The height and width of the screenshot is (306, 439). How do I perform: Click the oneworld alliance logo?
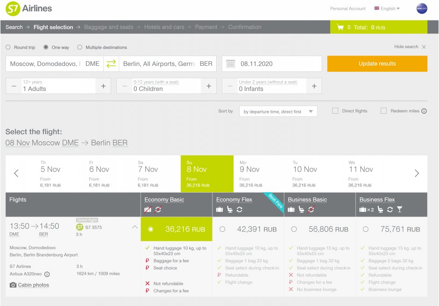click(x=422, y=8)
